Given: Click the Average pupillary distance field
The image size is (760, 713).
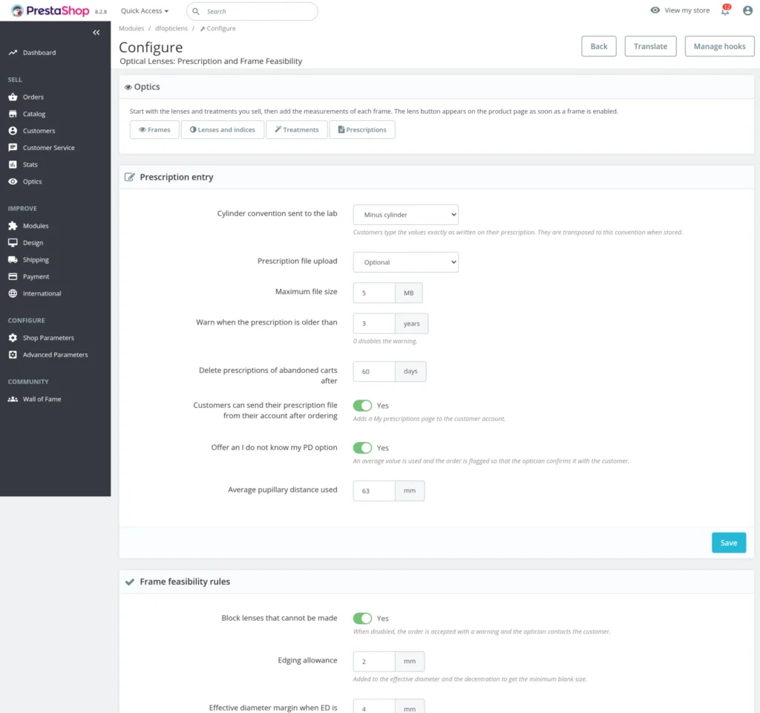Looking at the screenshot, I should click(x=374, y=491).
